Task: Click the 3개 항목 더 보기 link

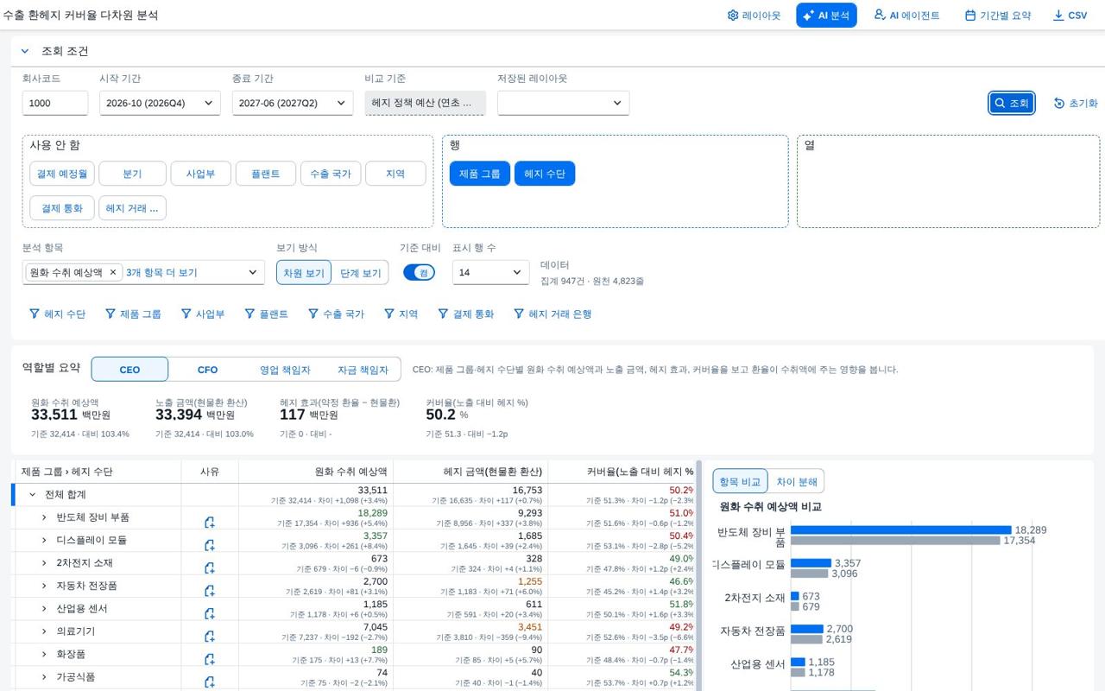Action: tap(161, 272)
